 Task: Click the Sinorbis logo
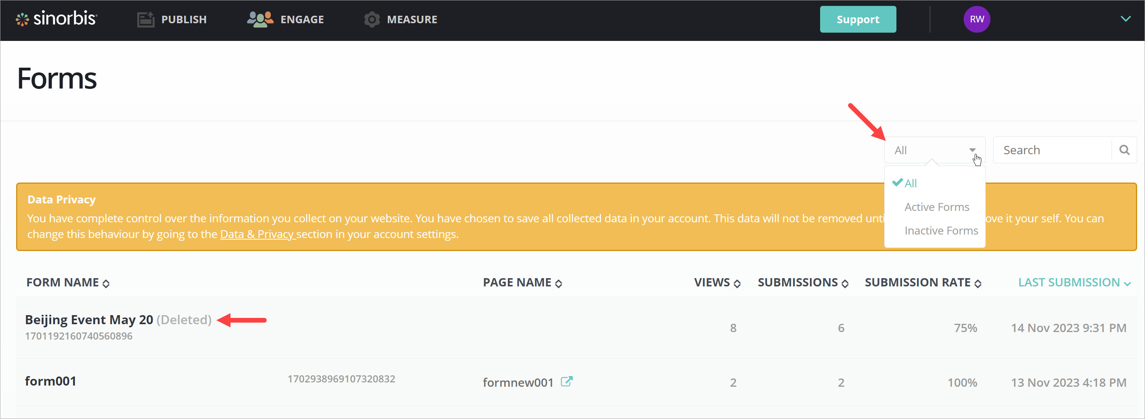coord(57,19)
